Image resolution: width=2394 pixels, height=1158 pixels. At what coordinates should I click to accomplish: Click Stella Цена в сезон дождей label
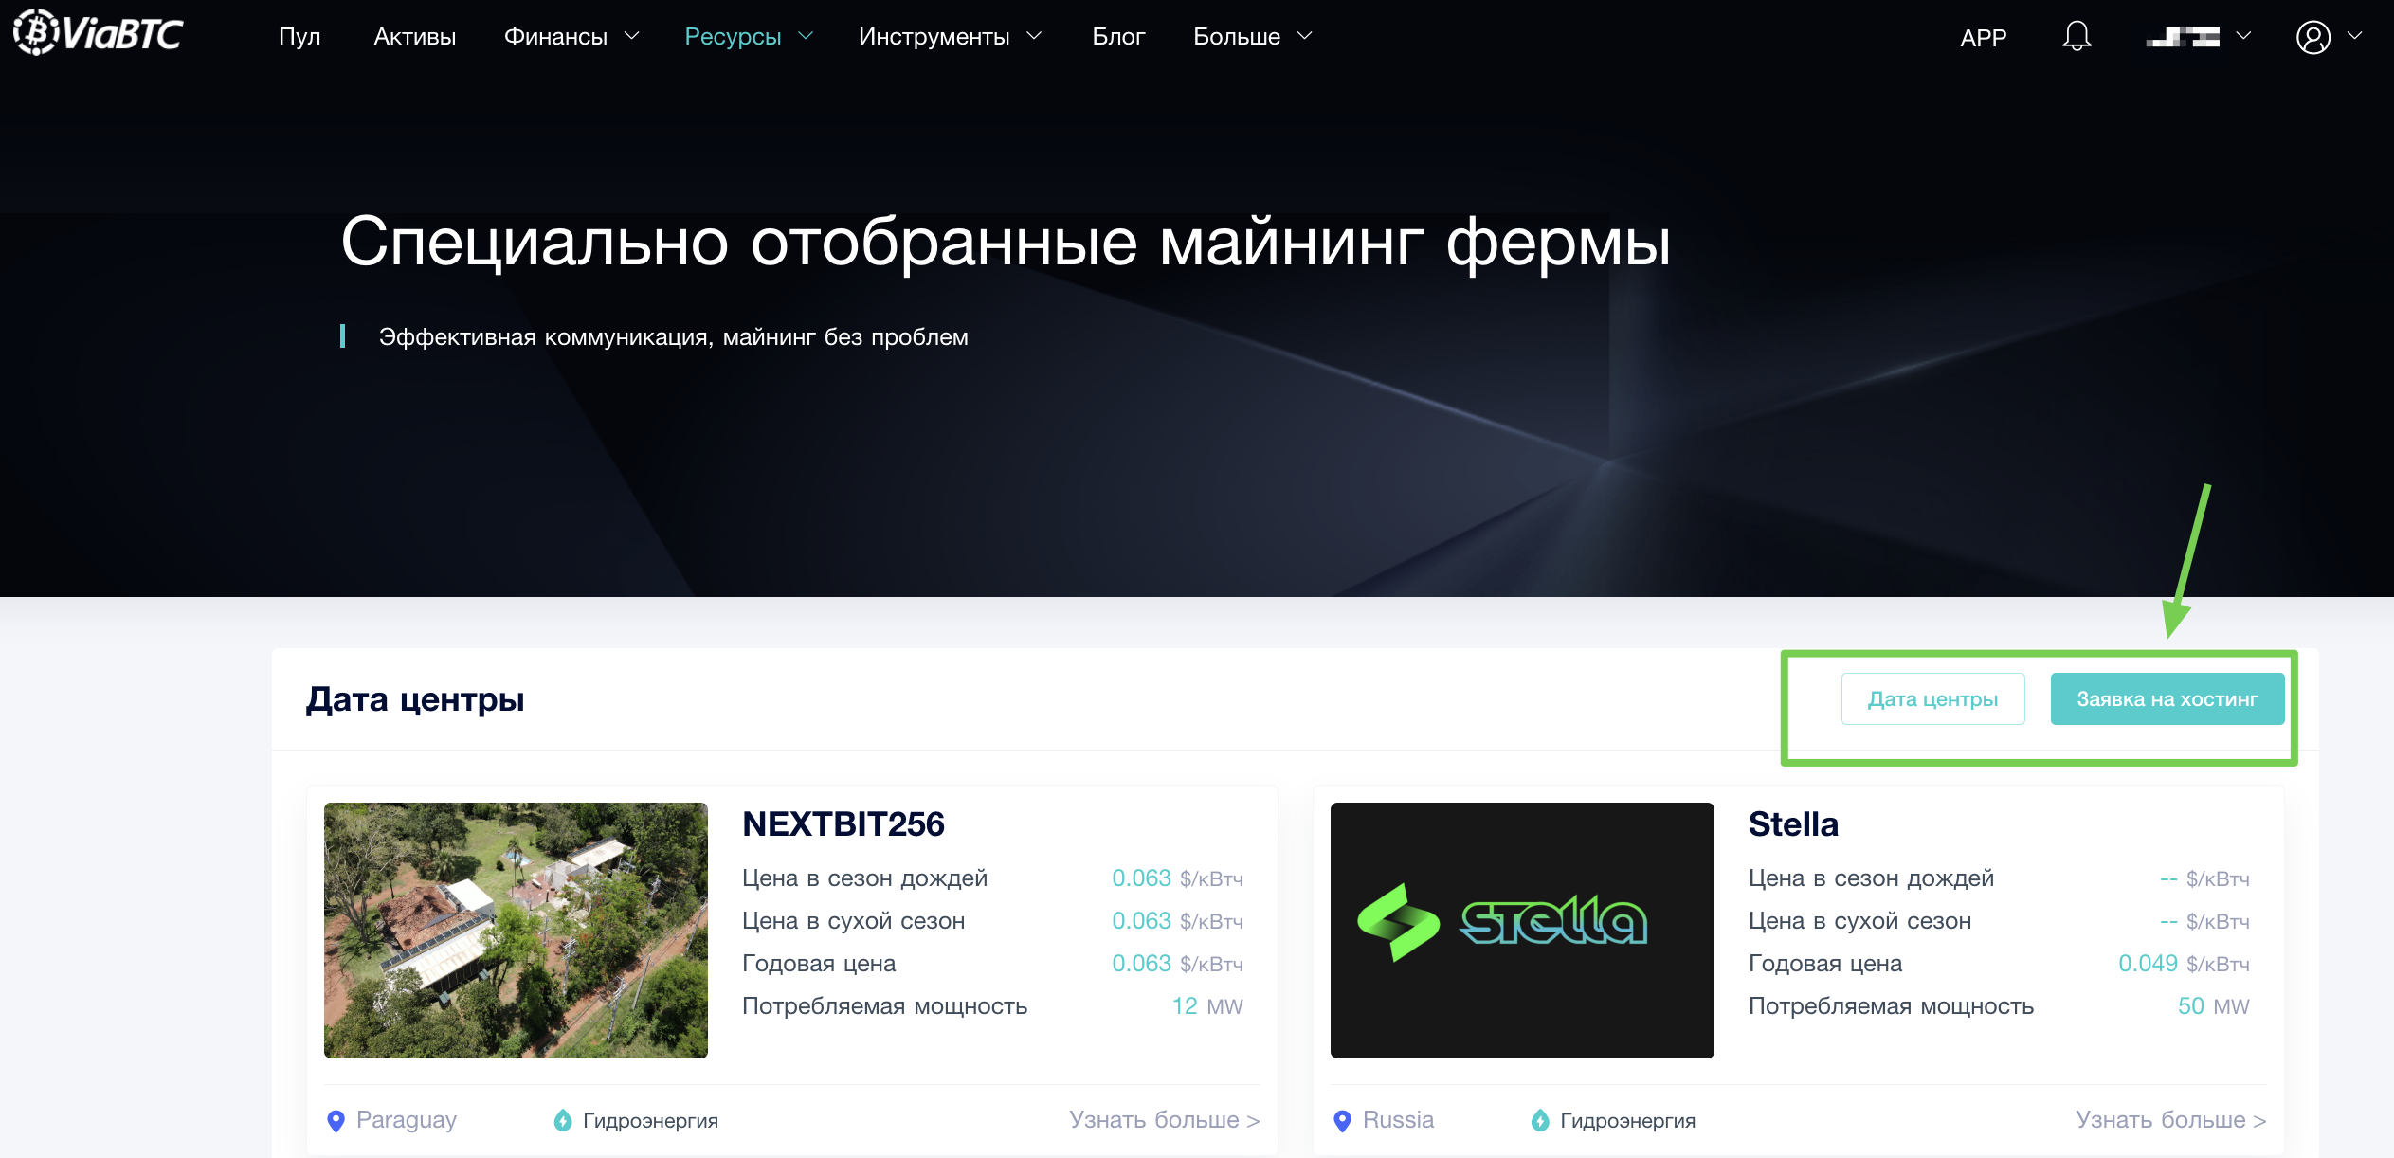tap(1871, 878)
